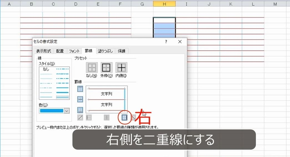The width and height of the screenshot is (290, 157).
Task: Toggle the right border button
Action: tap(125, 117)
